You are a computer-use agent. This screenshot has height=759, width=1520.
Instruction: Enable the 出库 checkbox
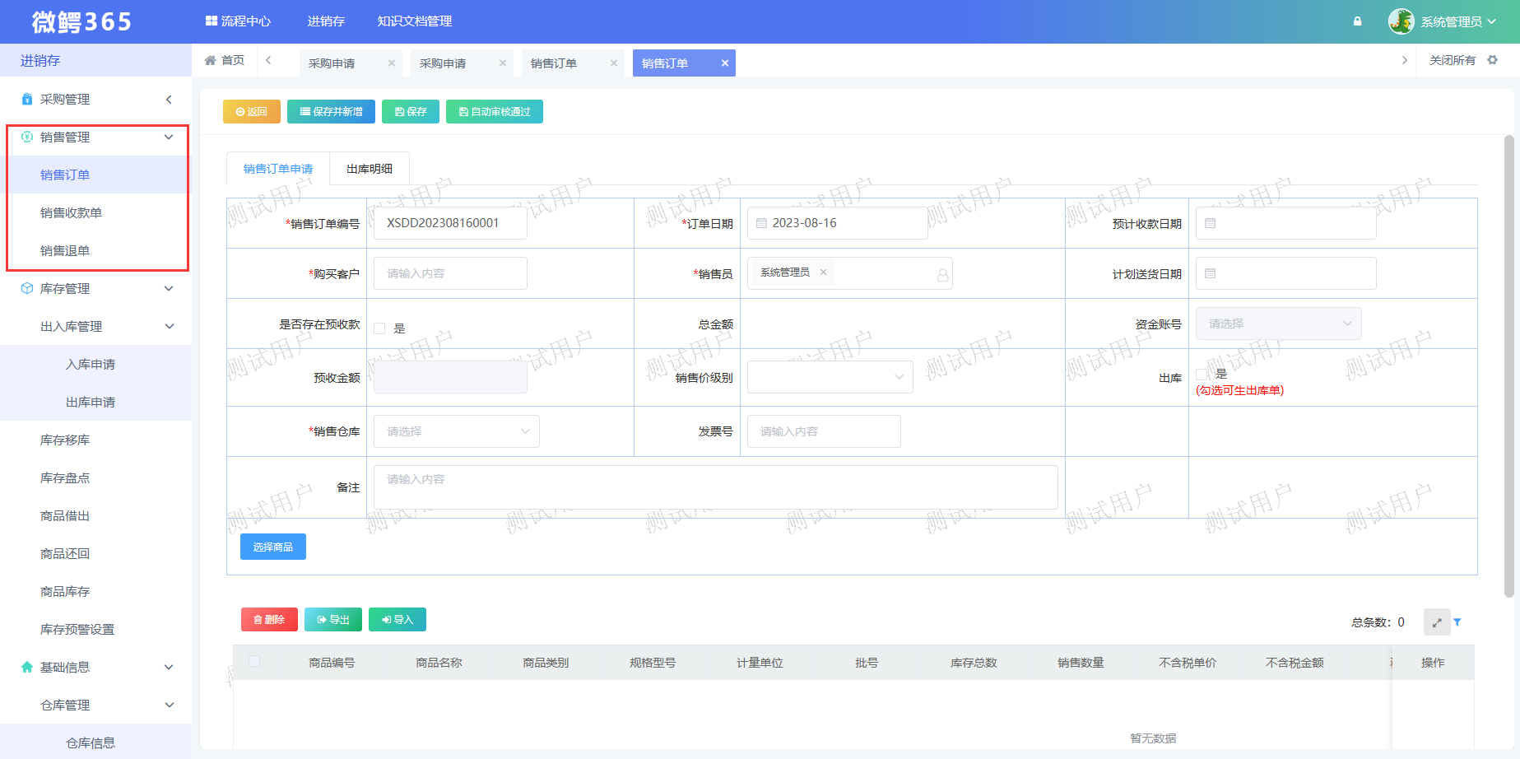1202,374
